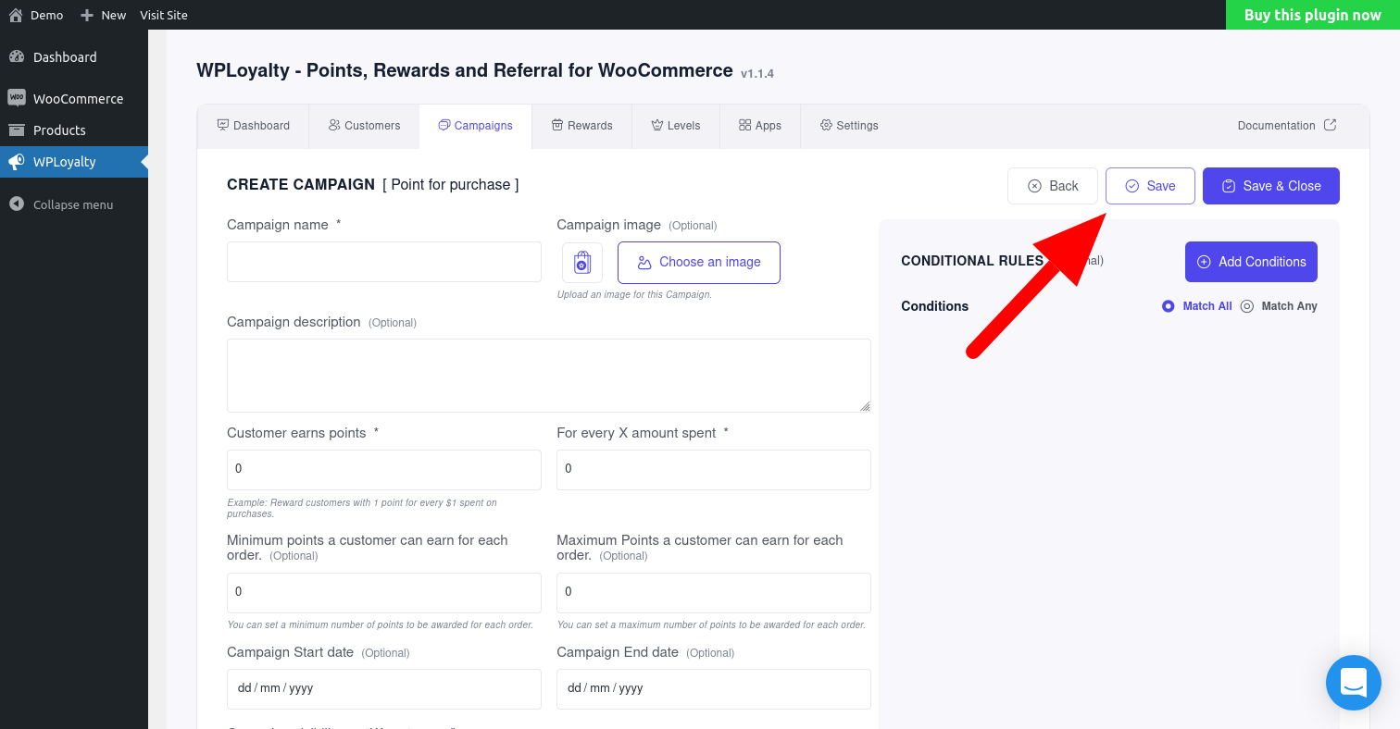
Task: Focus the Campaign description textarea
Action: click(549, 376)
